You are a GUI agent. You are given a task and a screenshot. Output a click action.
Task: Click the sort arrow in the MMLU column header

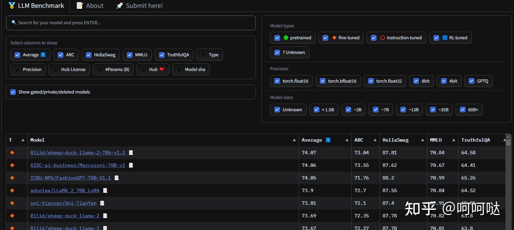pyautogui.click(x=454, y=140)
